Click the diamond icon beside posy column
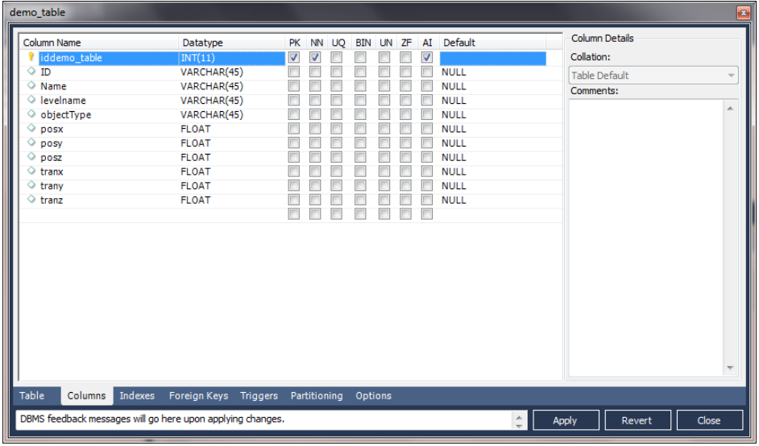 (x=31, y=142)
